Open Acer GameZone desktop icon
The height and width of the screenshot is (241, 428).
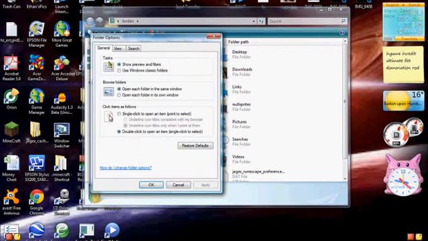37,68
